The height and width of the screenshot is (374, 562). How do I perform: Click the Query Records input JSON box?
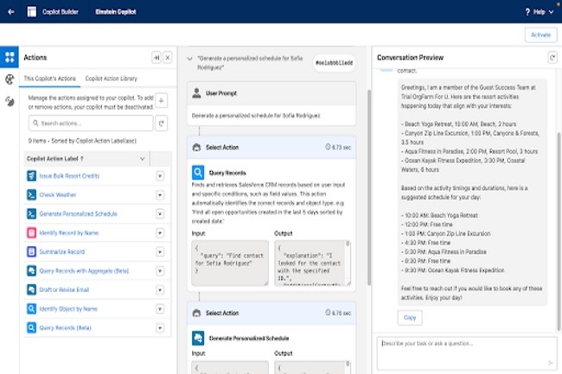(230, 263)
